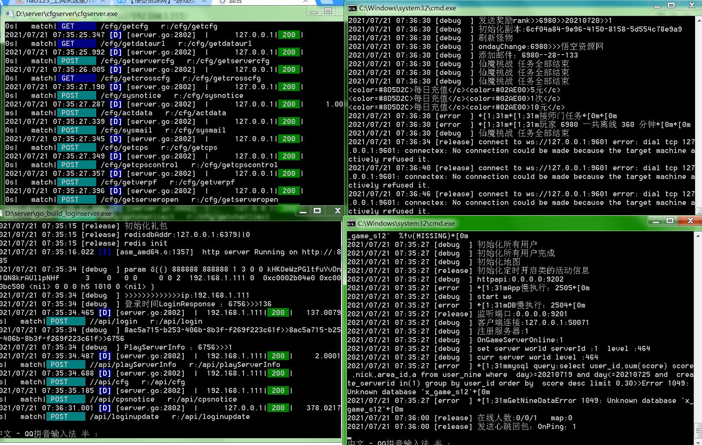Click the '/cfg/sysnotice' request path
The width and height of the screenshot is (702, 445).
(x=130, y=96)
